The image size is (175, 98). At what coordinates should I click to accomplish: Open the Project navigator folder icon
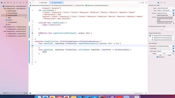pos(2,2)
